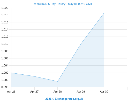Click the Apr 28 lowest data point
Viewport: 128px width, 103px height.
pyautogui.click(x=58, y=81)
